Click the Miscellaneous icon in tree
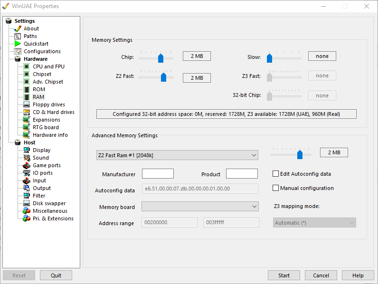The height and width of the screenshot is (284, 378). 27,211
